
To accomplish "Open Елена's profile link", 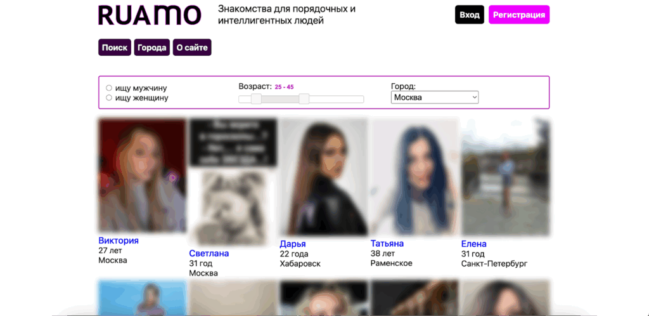I will [474, 244].
